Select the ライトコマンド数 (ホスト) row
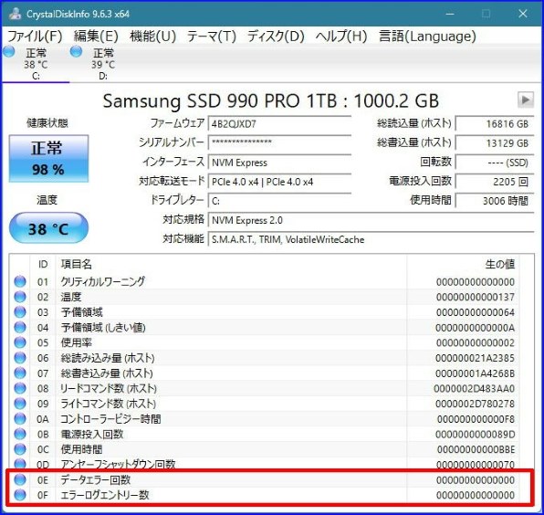544x515 pixels. coord(265,404)
